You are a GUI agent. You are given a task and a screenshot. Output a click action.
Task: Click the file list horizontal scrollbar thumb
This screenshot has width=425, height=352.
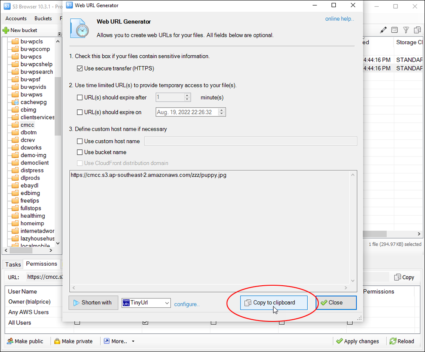click(x=374, y=234)
